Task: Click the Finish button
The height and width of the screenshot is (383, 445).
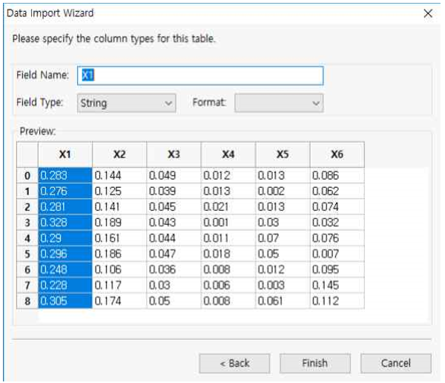Action: (x=314, y=363)
